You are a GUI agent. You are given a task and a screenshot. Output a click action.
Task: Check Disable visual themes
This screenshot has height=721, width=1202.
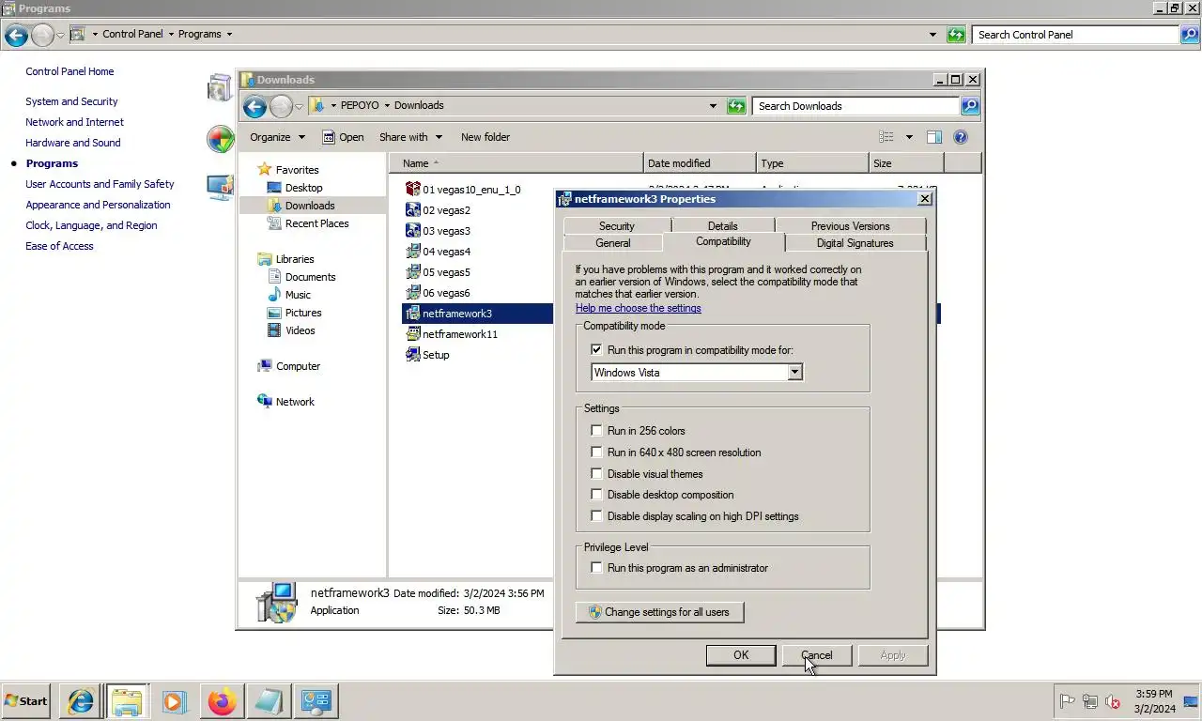pos(596,474)
